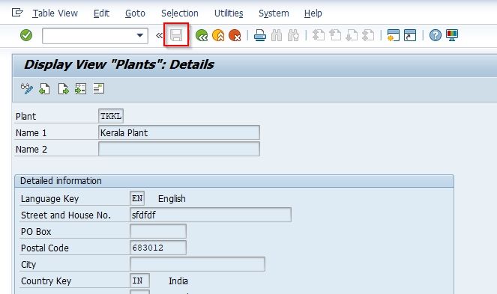Click the Last Page icon
Screen dimensions: 497x294
pyautogui.click(x=368, y=35)
